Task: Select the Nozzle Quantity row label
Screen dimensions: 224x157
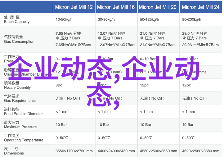Action: click(17, 85)
